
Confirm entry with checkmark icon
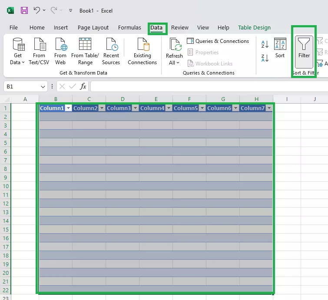[73, 86]
